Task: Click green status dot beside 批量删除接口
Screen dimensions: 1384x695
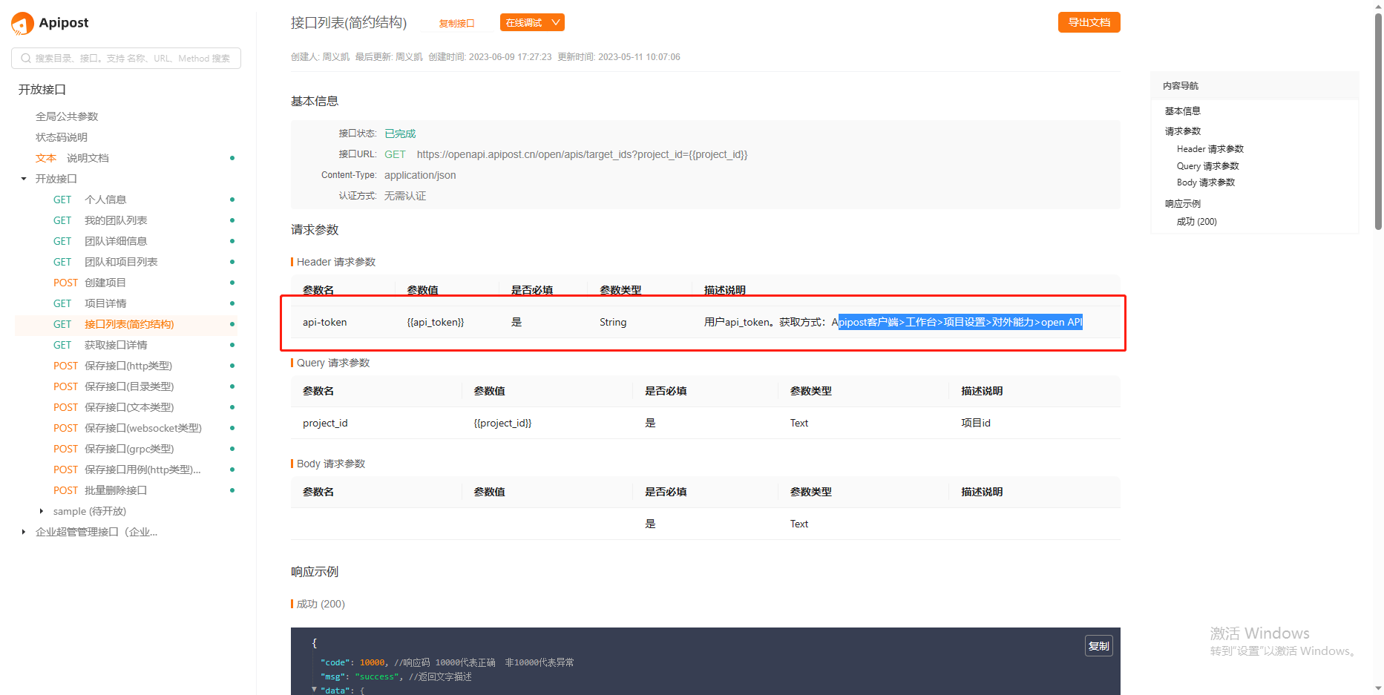Action: pyautogui.click(x=232, y=490)
